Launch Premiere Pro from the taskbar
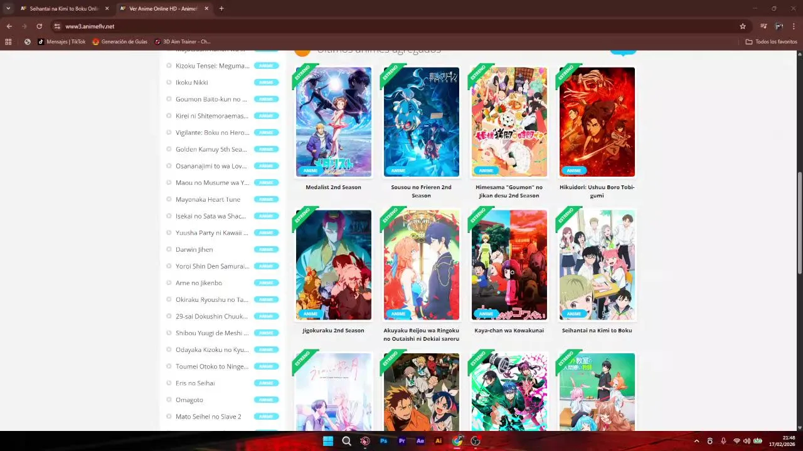The width and height of the screenshot is (803, 451). point(402,441)
